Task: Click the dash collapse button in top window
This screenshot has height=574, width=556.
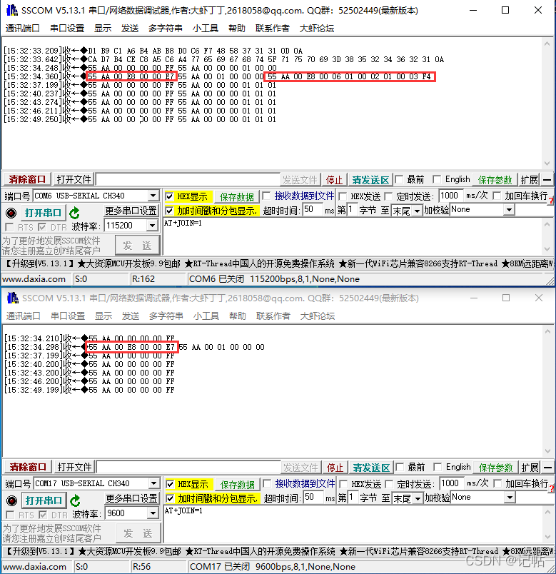Action: point(547,179)
